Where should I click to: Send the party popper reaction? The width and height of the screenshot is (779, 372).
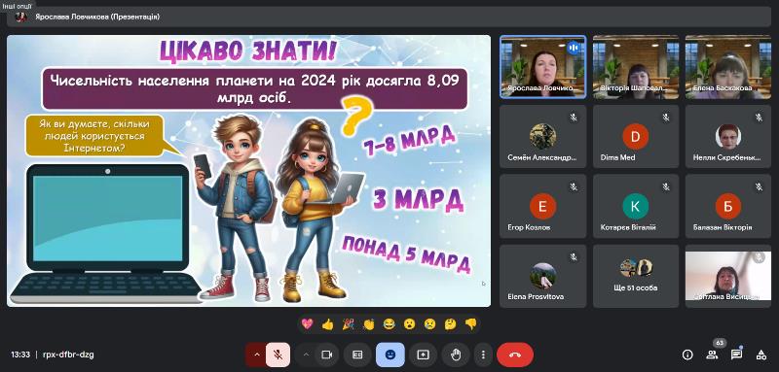[349, 324]
